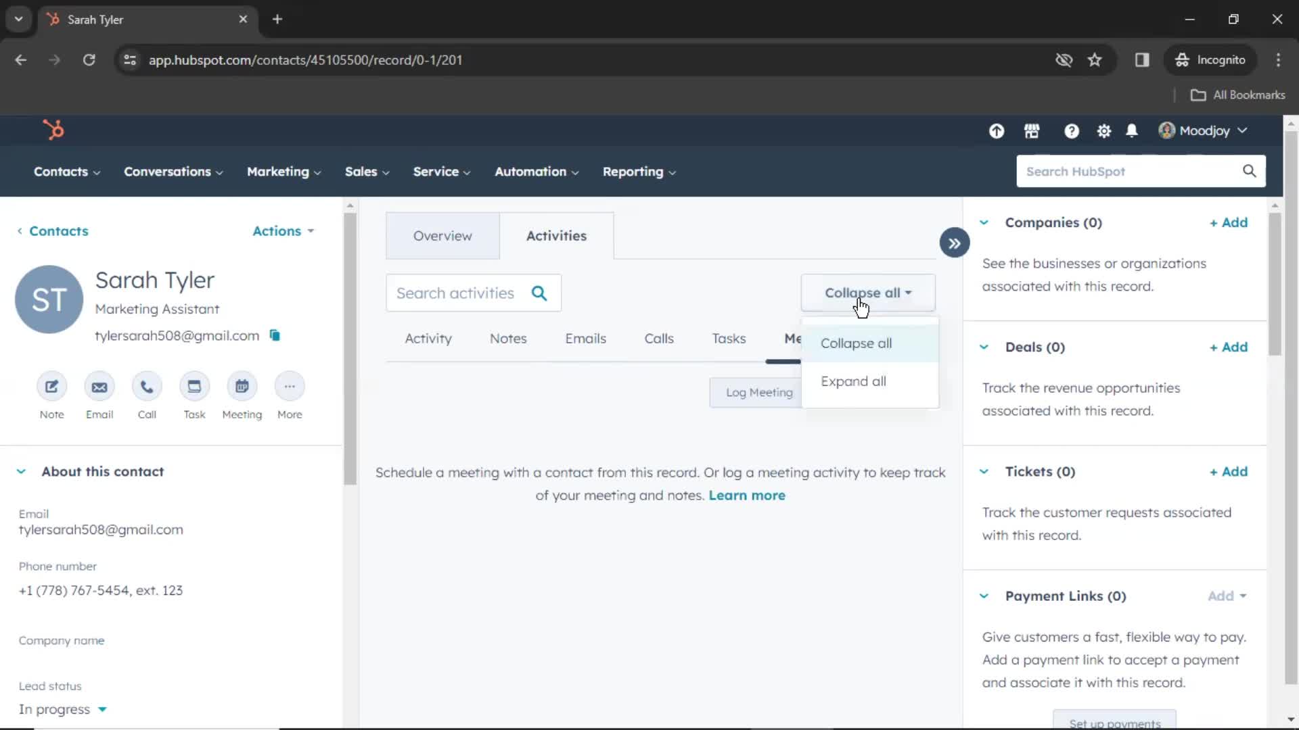Click the Log Meeting button

click(x=759, y=392)
